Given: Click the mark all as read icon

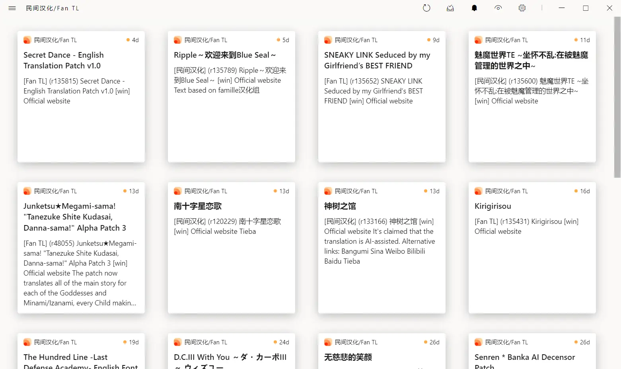Looking at the screenshot, I should 450,8.
